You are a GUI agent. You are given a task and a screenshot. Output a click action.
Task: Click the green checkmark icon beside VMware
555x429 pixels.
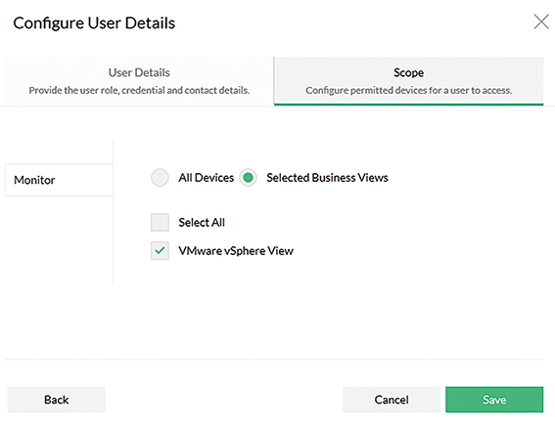(x=160, y=251)
